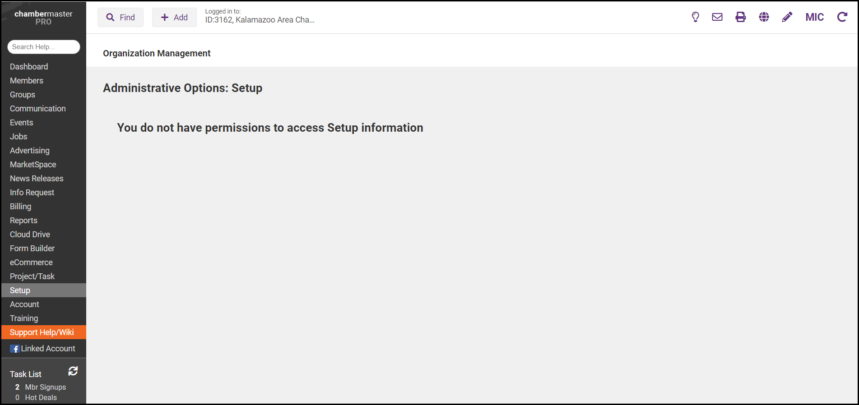Screen dimensions: 859x405
Task: Click the Find button
Action: coord(121,18)
